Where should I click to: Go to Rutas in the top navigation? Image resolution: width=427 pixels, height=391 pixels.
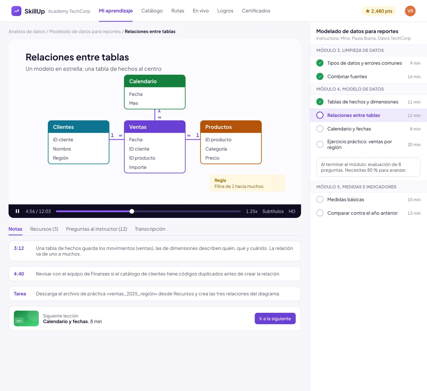[x=178, y=11]
